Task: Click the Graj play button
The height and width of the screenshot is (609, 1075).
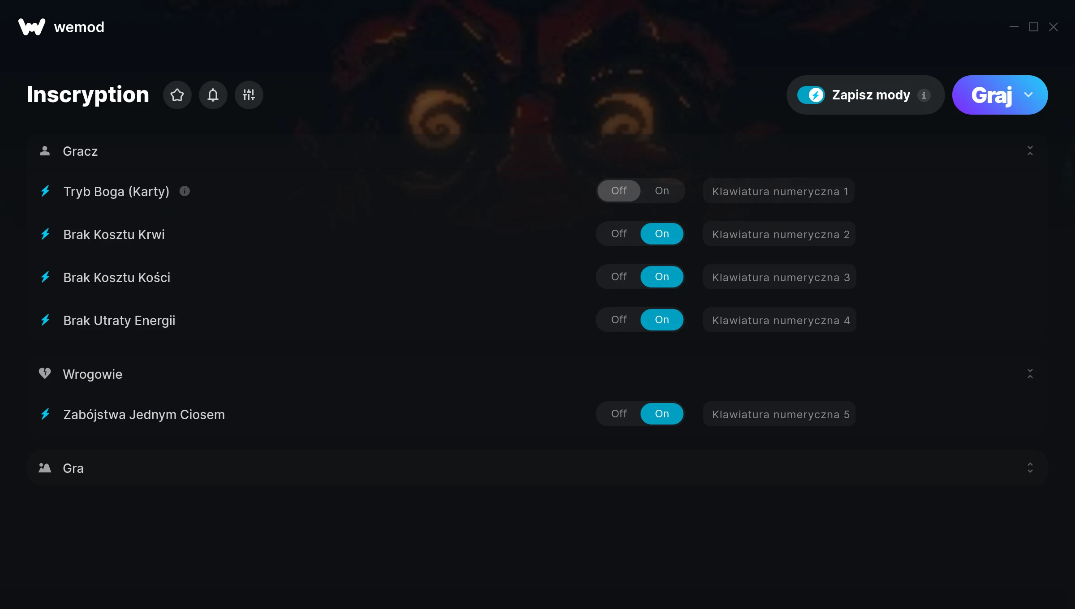Action: click(x=991, y=95)
